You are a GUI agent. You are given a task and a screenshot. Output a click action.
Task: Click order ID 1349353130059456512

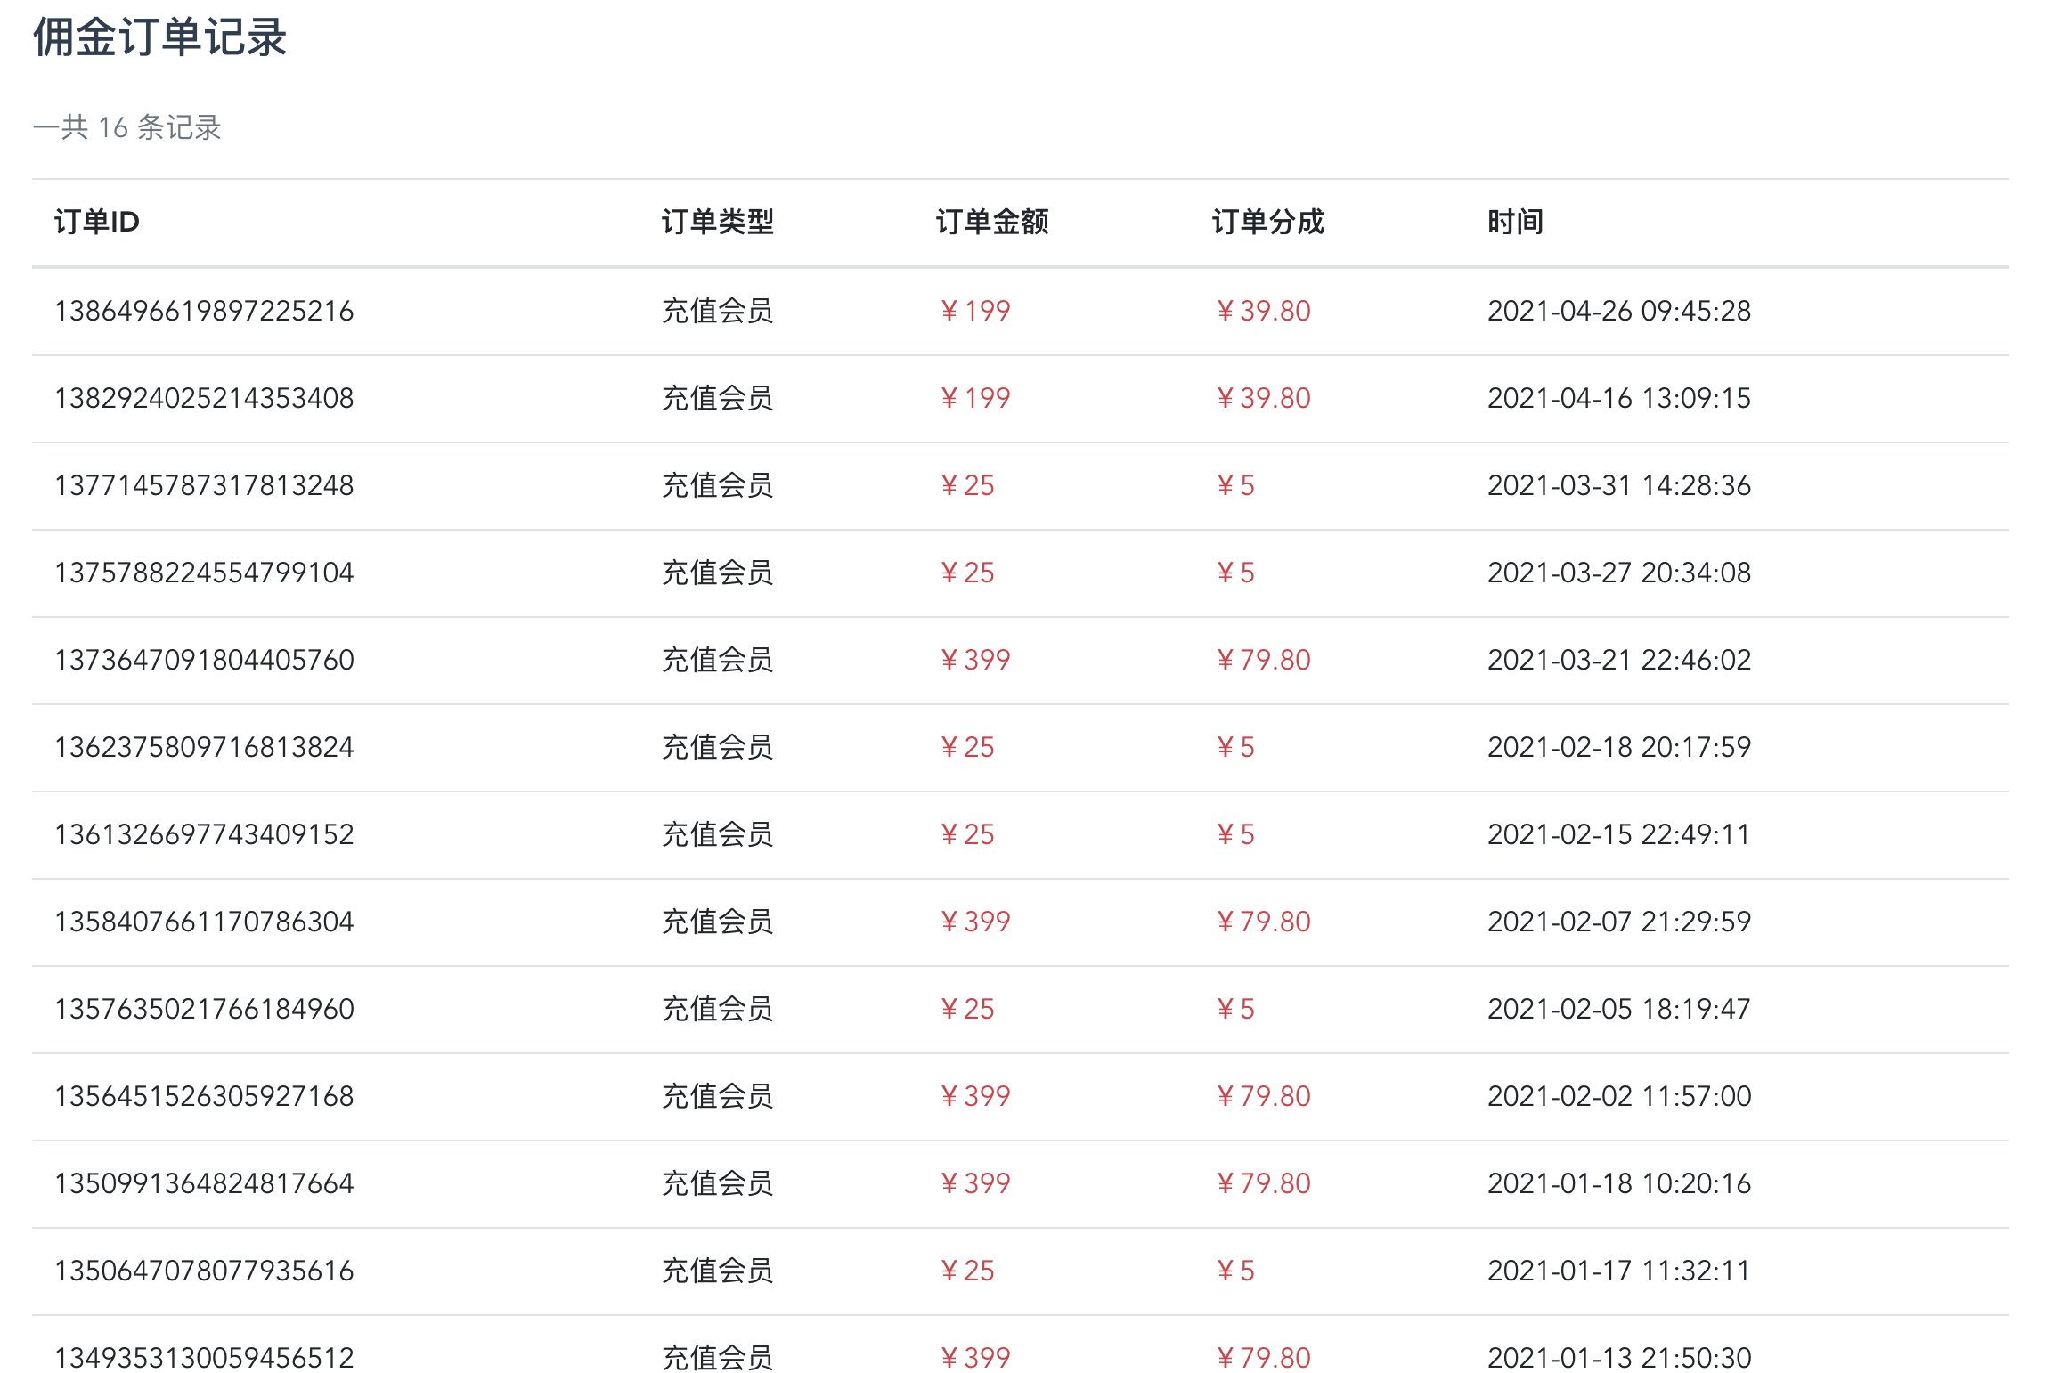click(204, 1358)
